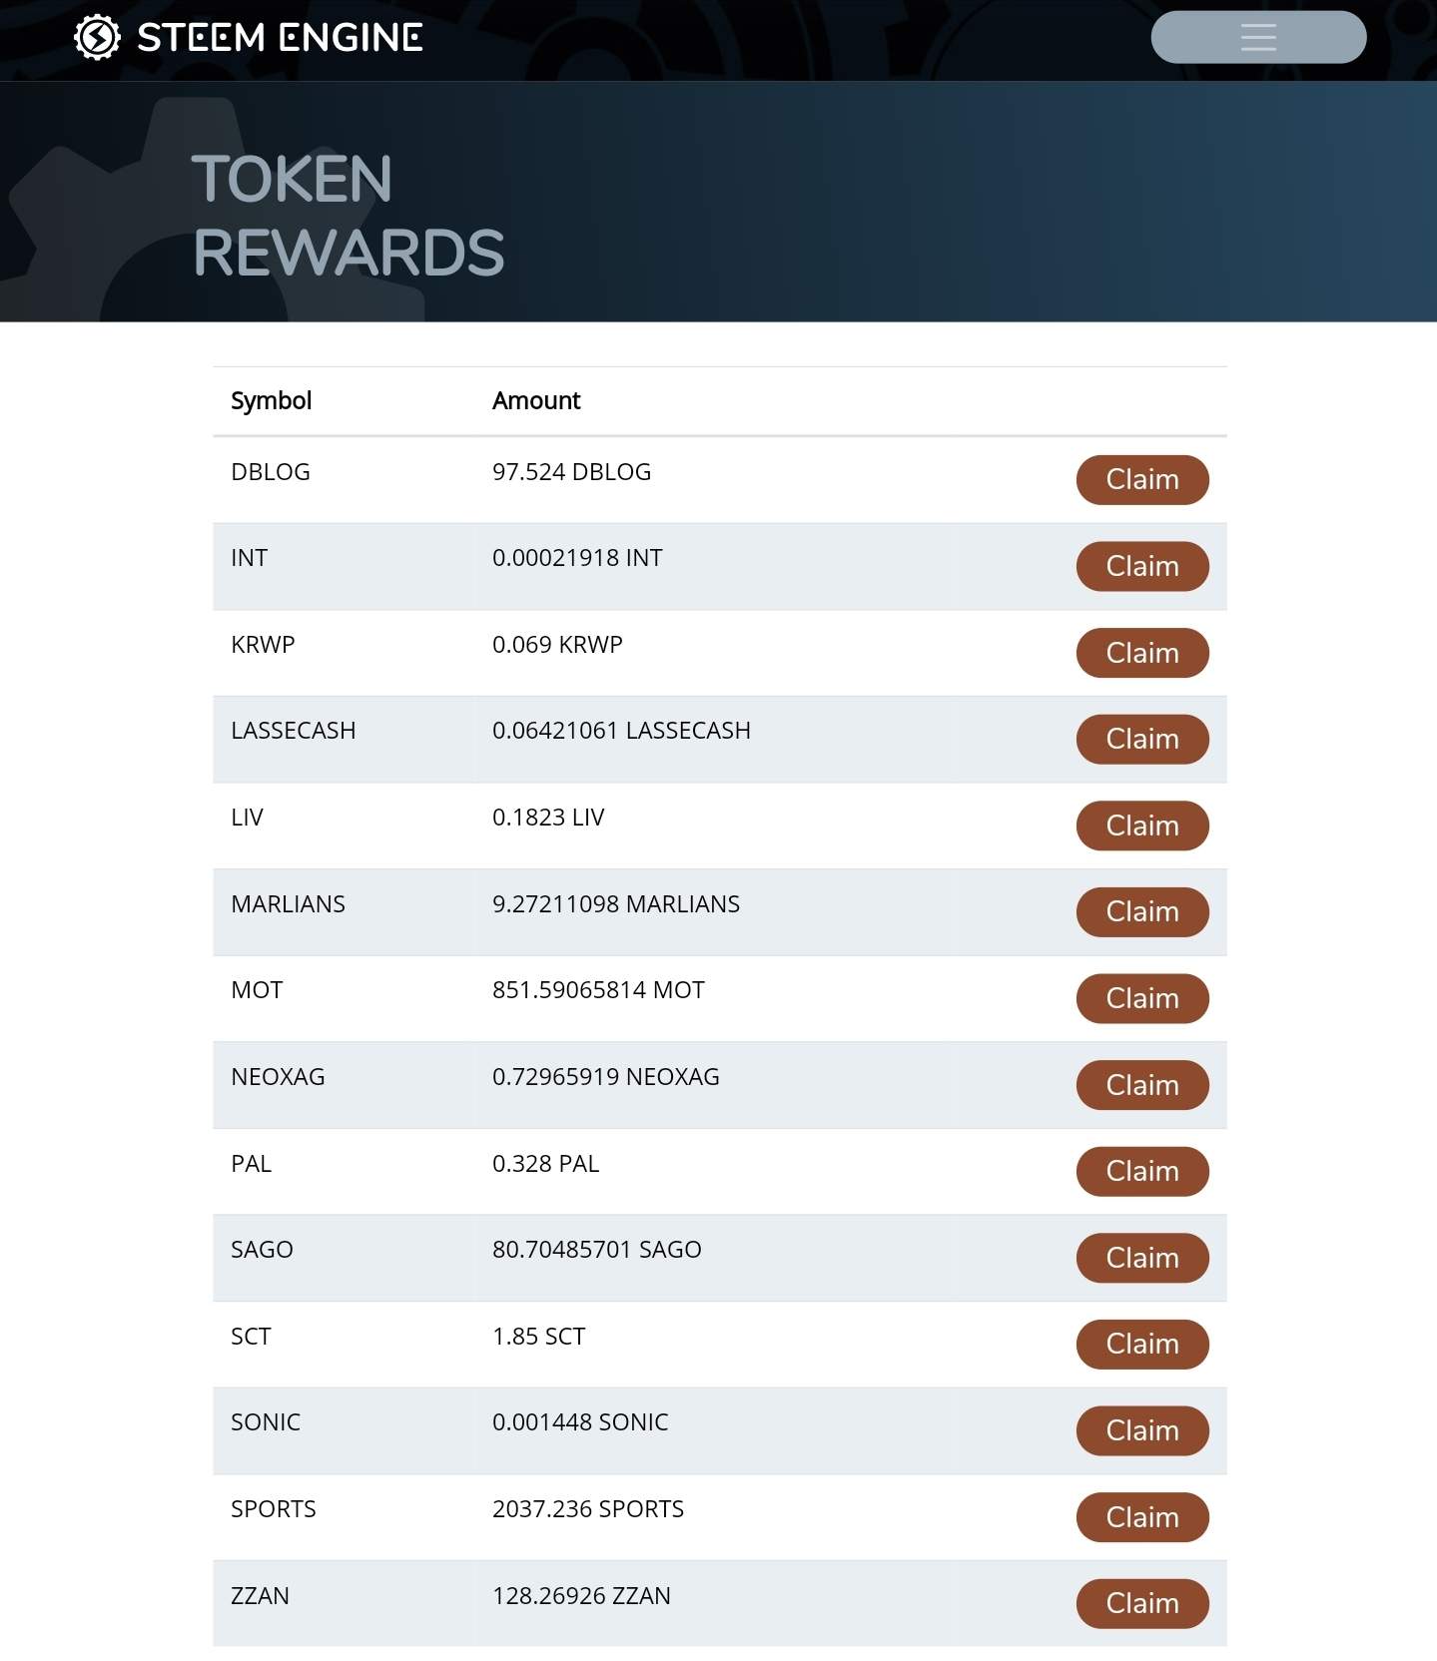Claim the INT token reward
Viewport: 1437px width, 1661px height.
tap(1141, 567)
